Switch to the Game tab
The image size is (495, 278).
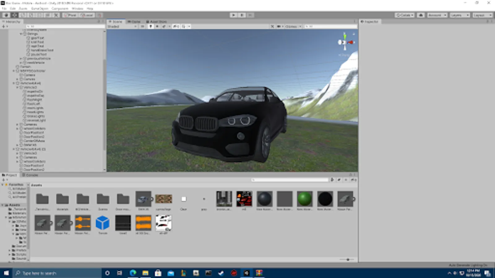(134, 22)
